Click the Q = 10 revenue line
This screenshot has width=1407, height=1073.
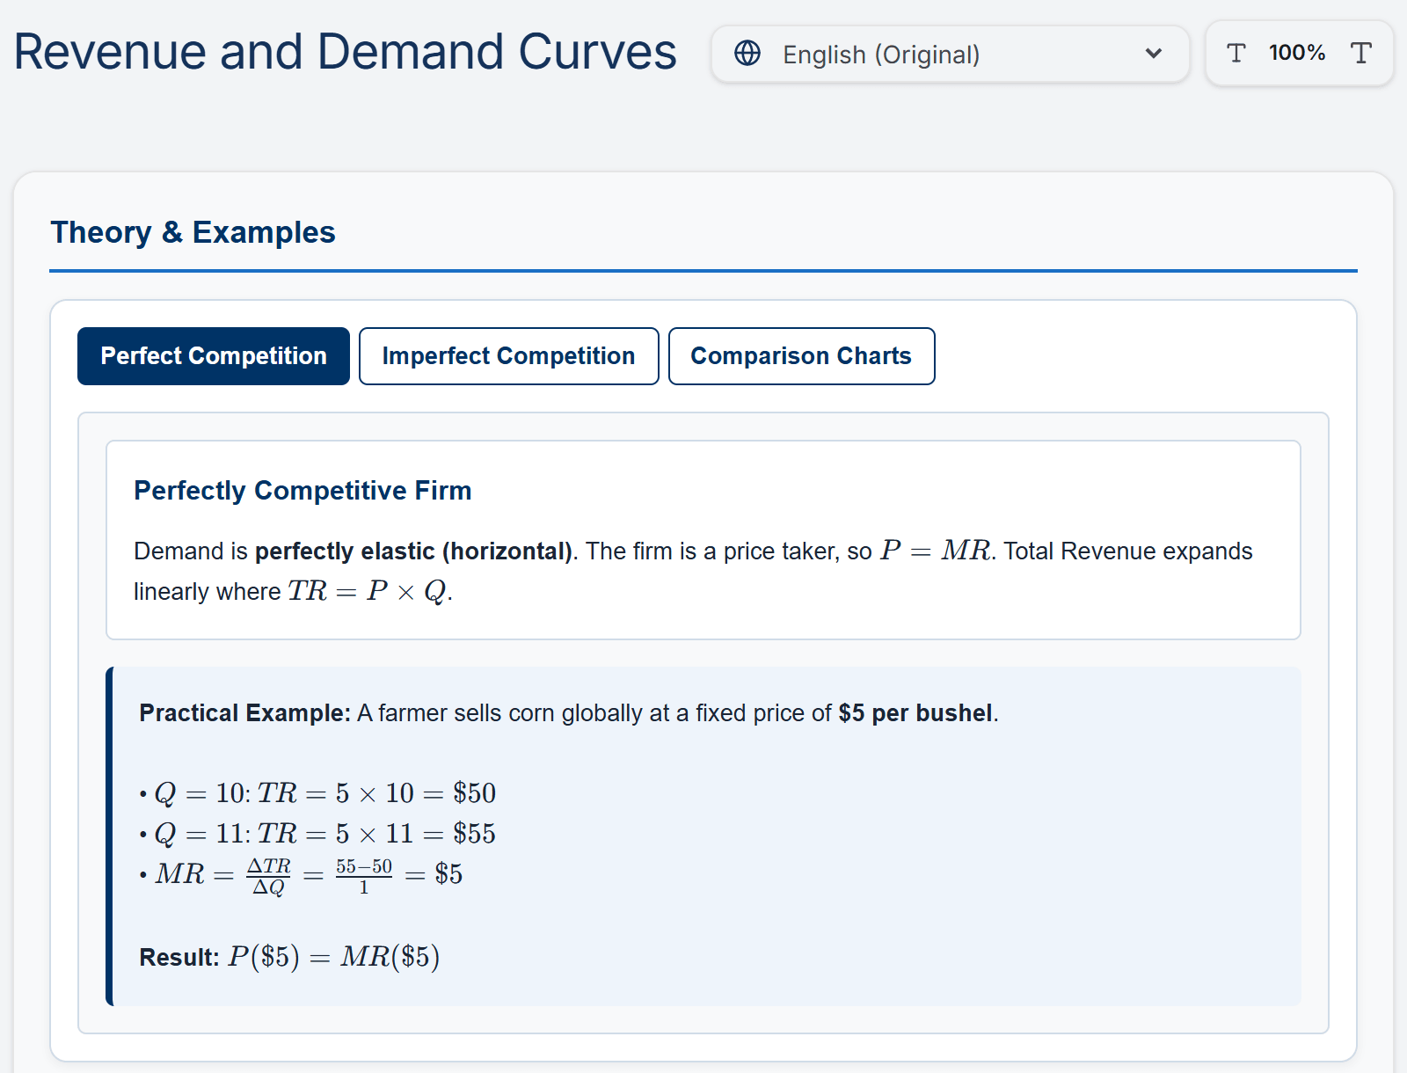click(x=317, y=793)
